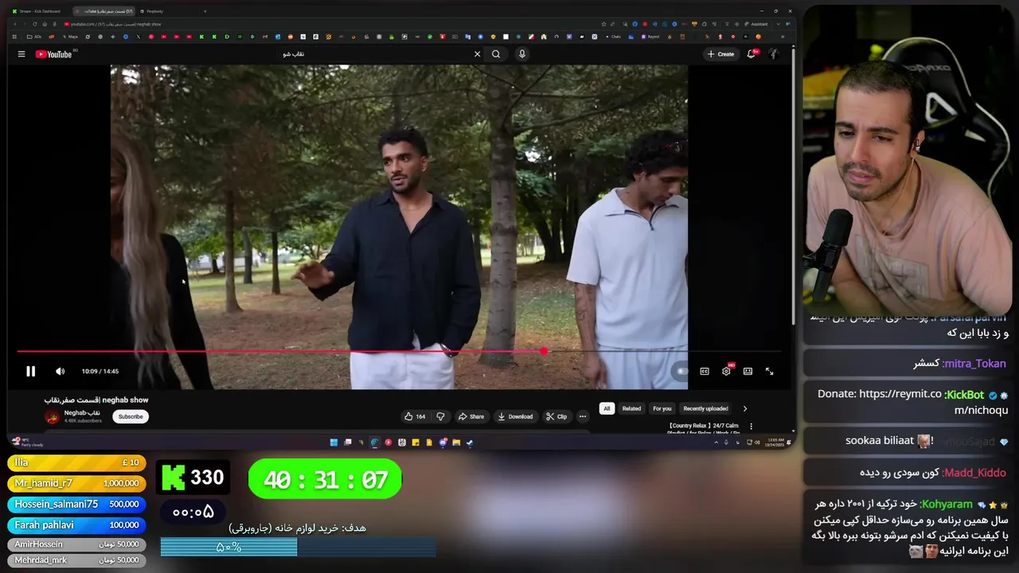Bookmark this page with the star icon

coord(603,24)
